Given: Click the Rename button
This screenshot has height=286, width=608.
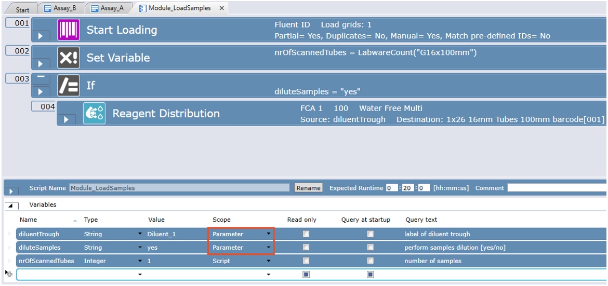Looking at the screenshot, I should [x=308, y=188].
